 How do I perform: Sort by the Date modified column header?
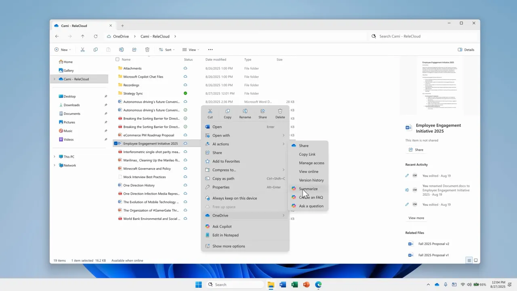(x=216, y=59)
